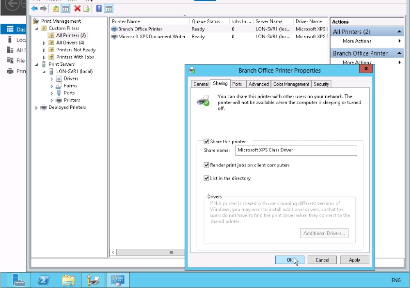Expand the All Drivers (4) filter node
This screenshot has width=411, height=288.
click(x=44, y=43)
